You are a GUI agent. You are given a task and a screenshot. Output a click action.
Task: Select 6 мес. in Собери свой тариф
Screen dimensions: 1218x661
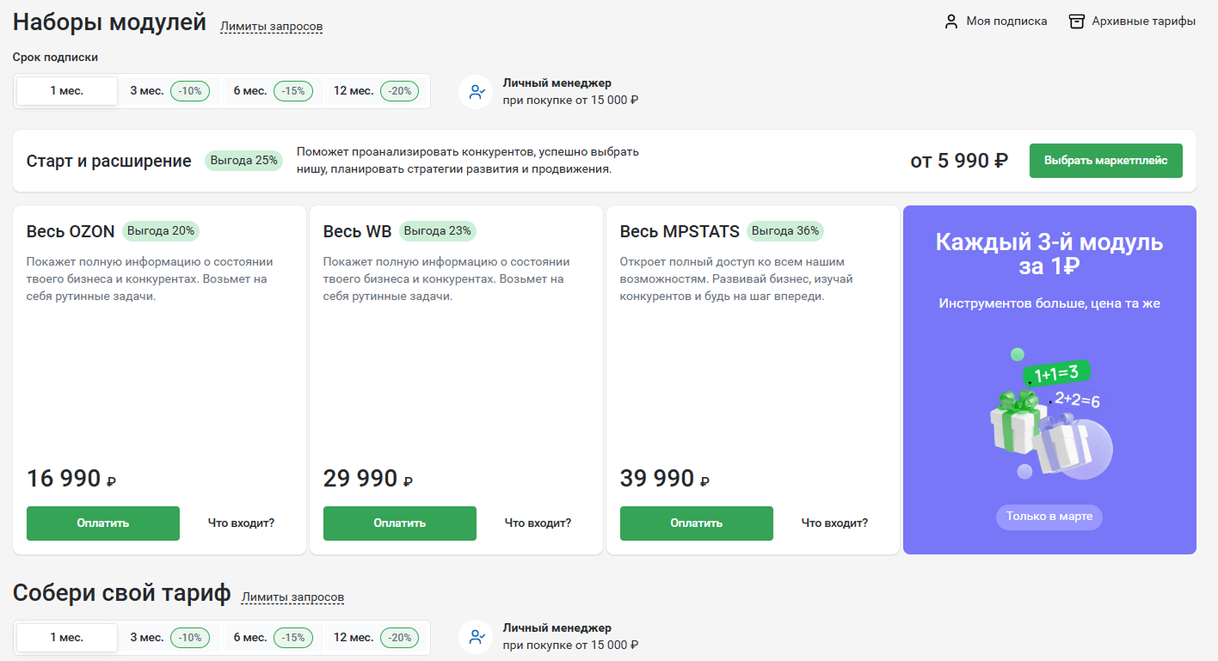coord(273,637)
